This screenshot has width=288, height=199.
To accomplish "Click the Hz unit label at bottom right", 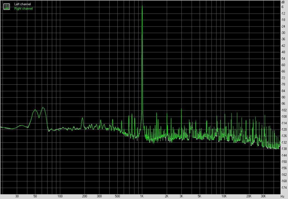I will 282,196.
